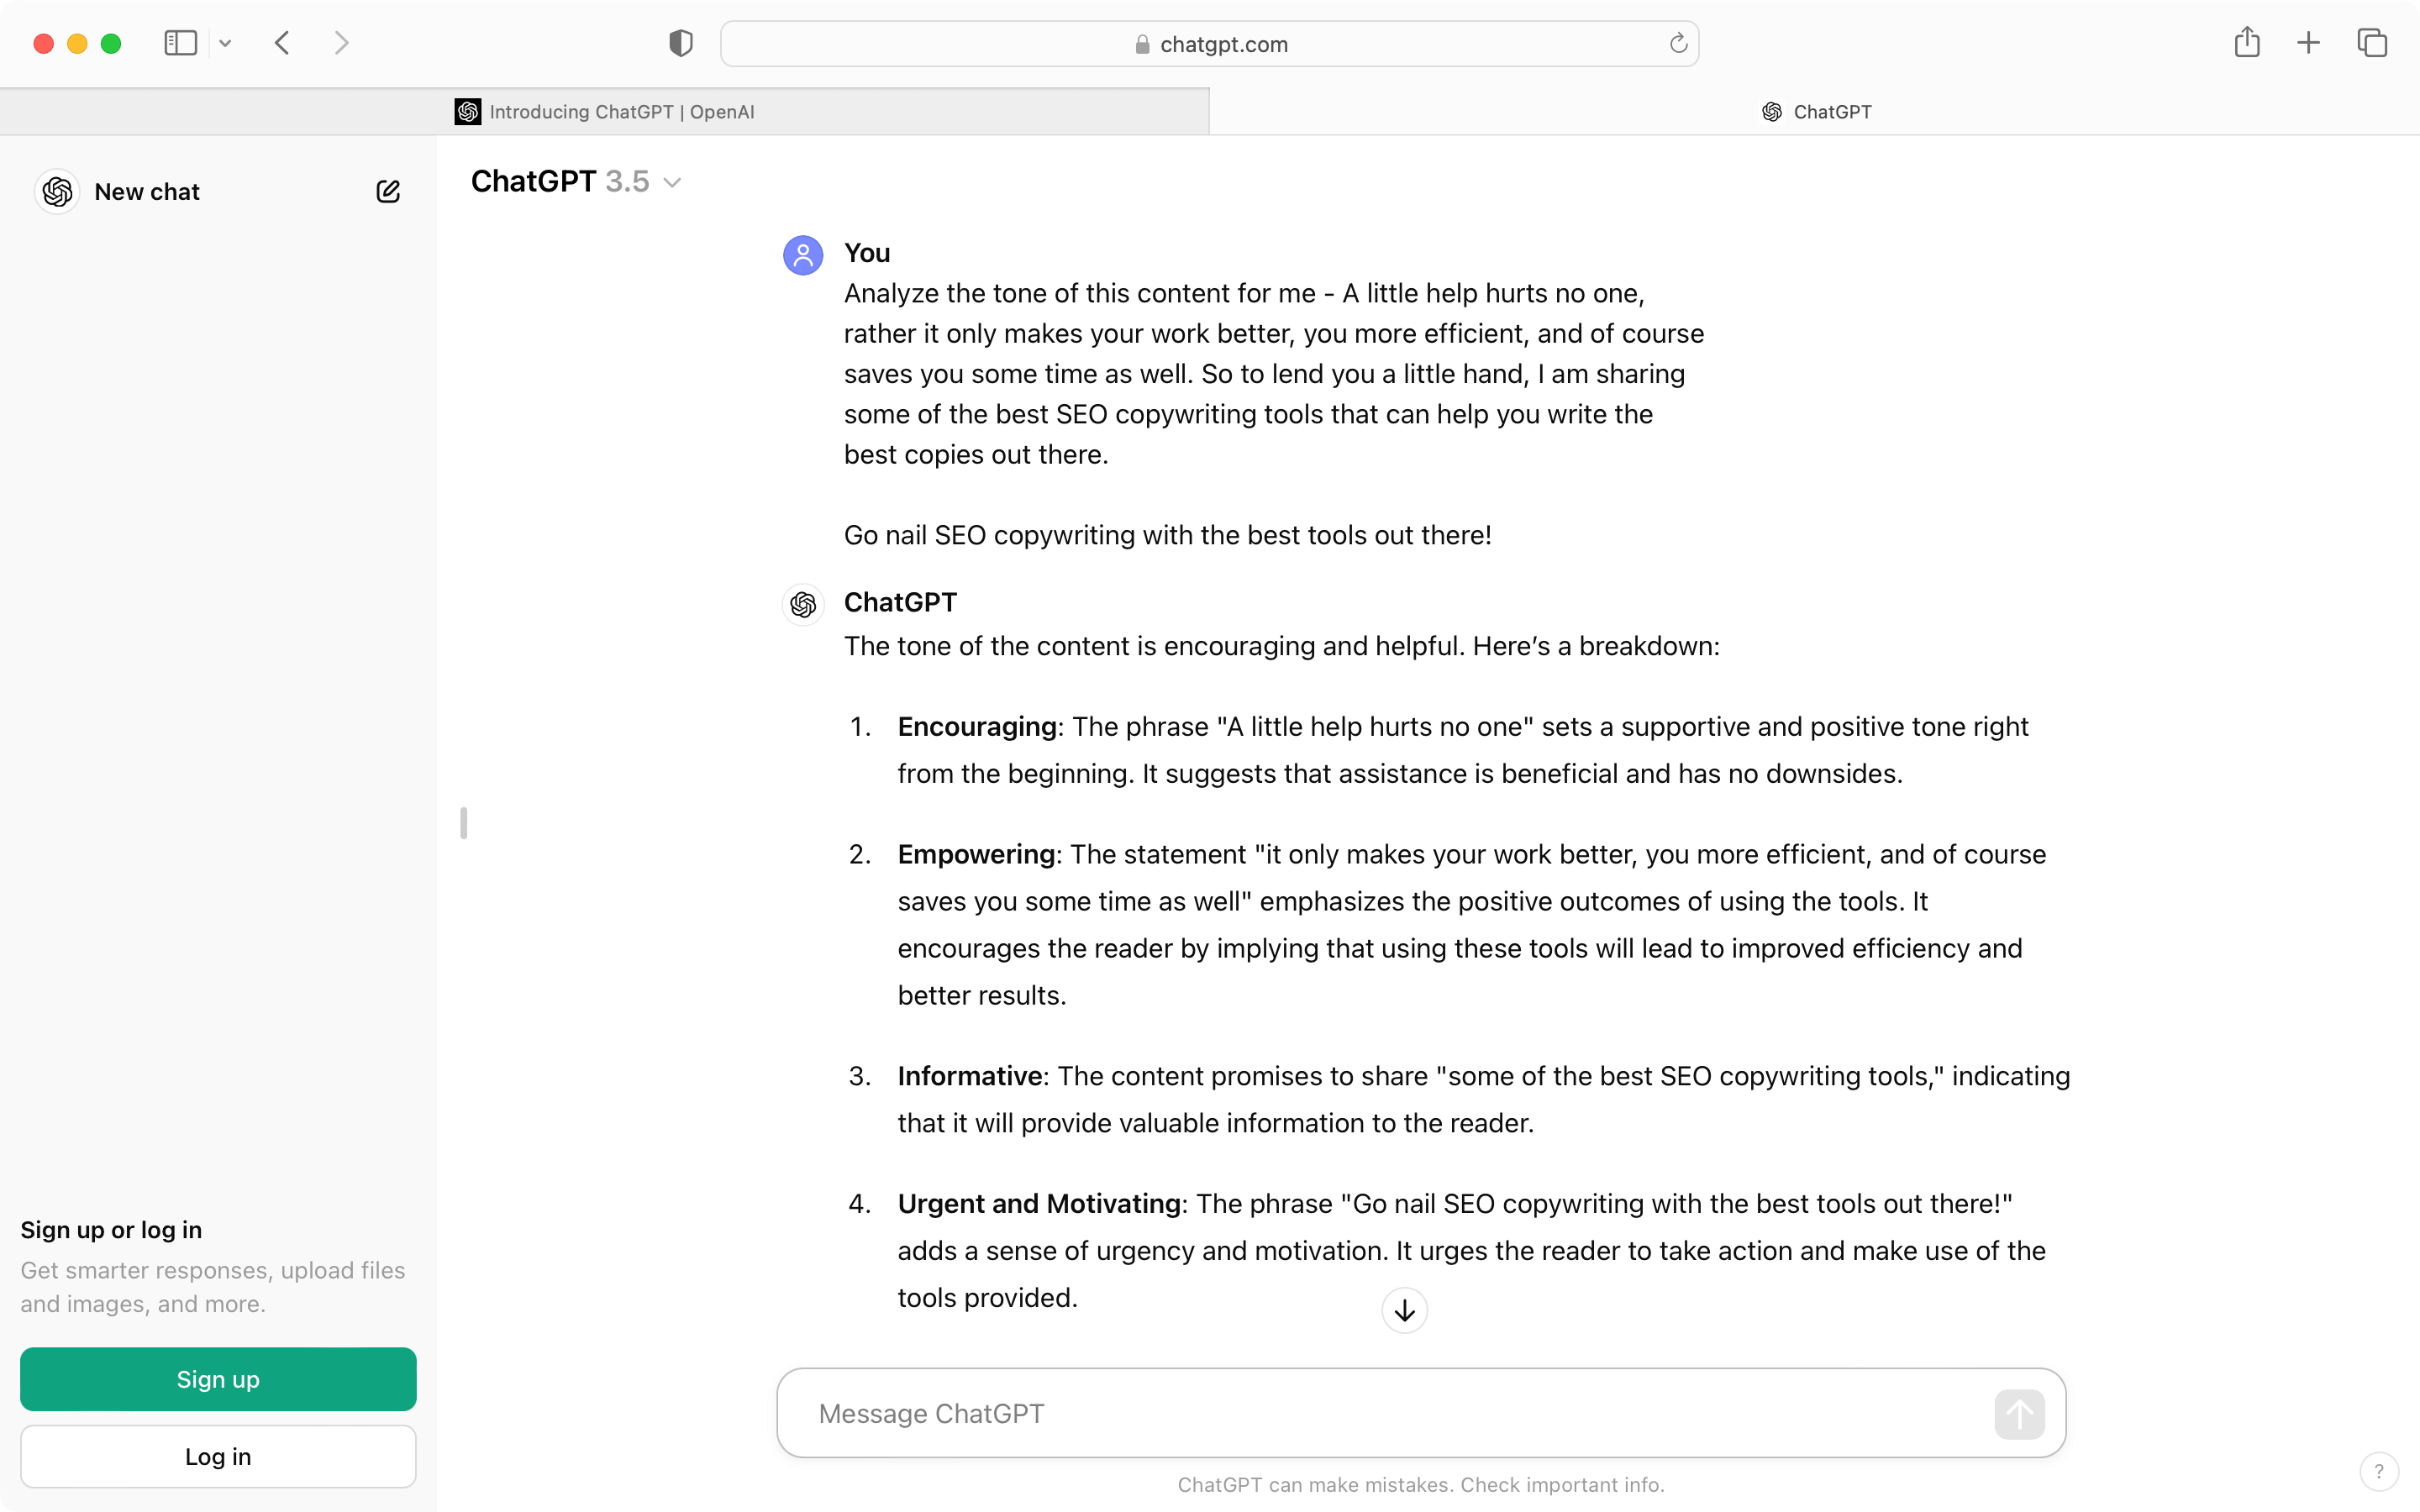
Task: Go forward with the Safari forward arrow
Action: point(342,43)
